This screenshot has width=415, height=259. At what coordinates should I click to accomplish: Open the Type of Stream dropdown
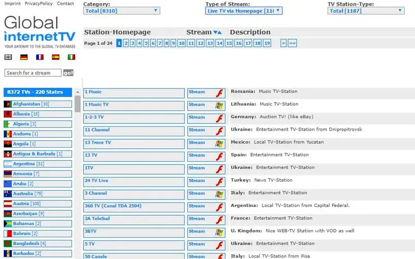click(x=244, y=11)
